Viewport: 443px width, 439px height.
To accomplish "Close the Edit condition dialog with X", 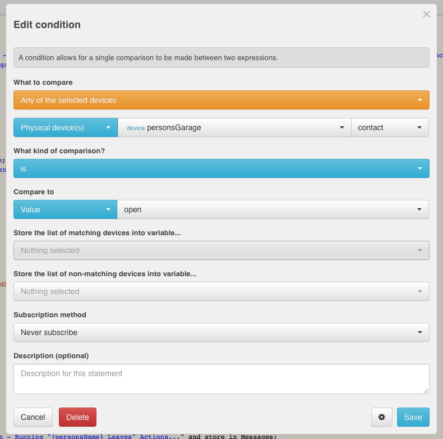I will click(x=427, y=15).
